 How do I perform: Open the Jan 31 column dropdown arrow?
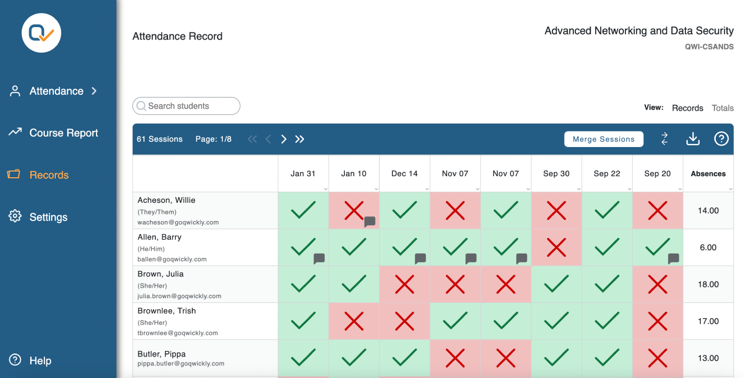point(326,189)
